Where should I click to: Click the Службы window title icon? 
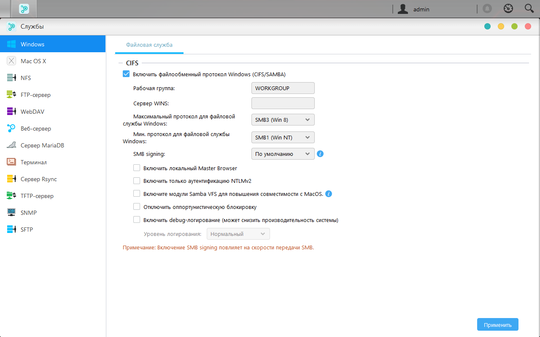point(11,27)
